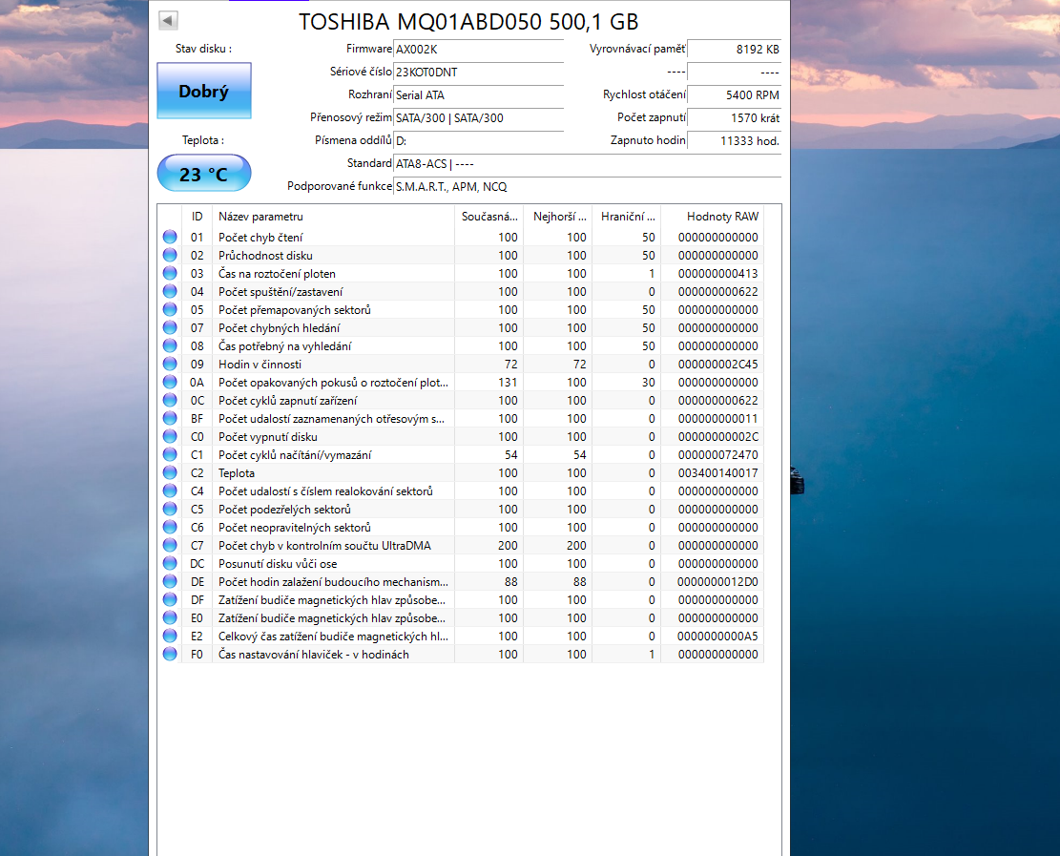Click the "23 °C" temperature button
Screen dimensions: 1060x856
coord(203,173)
